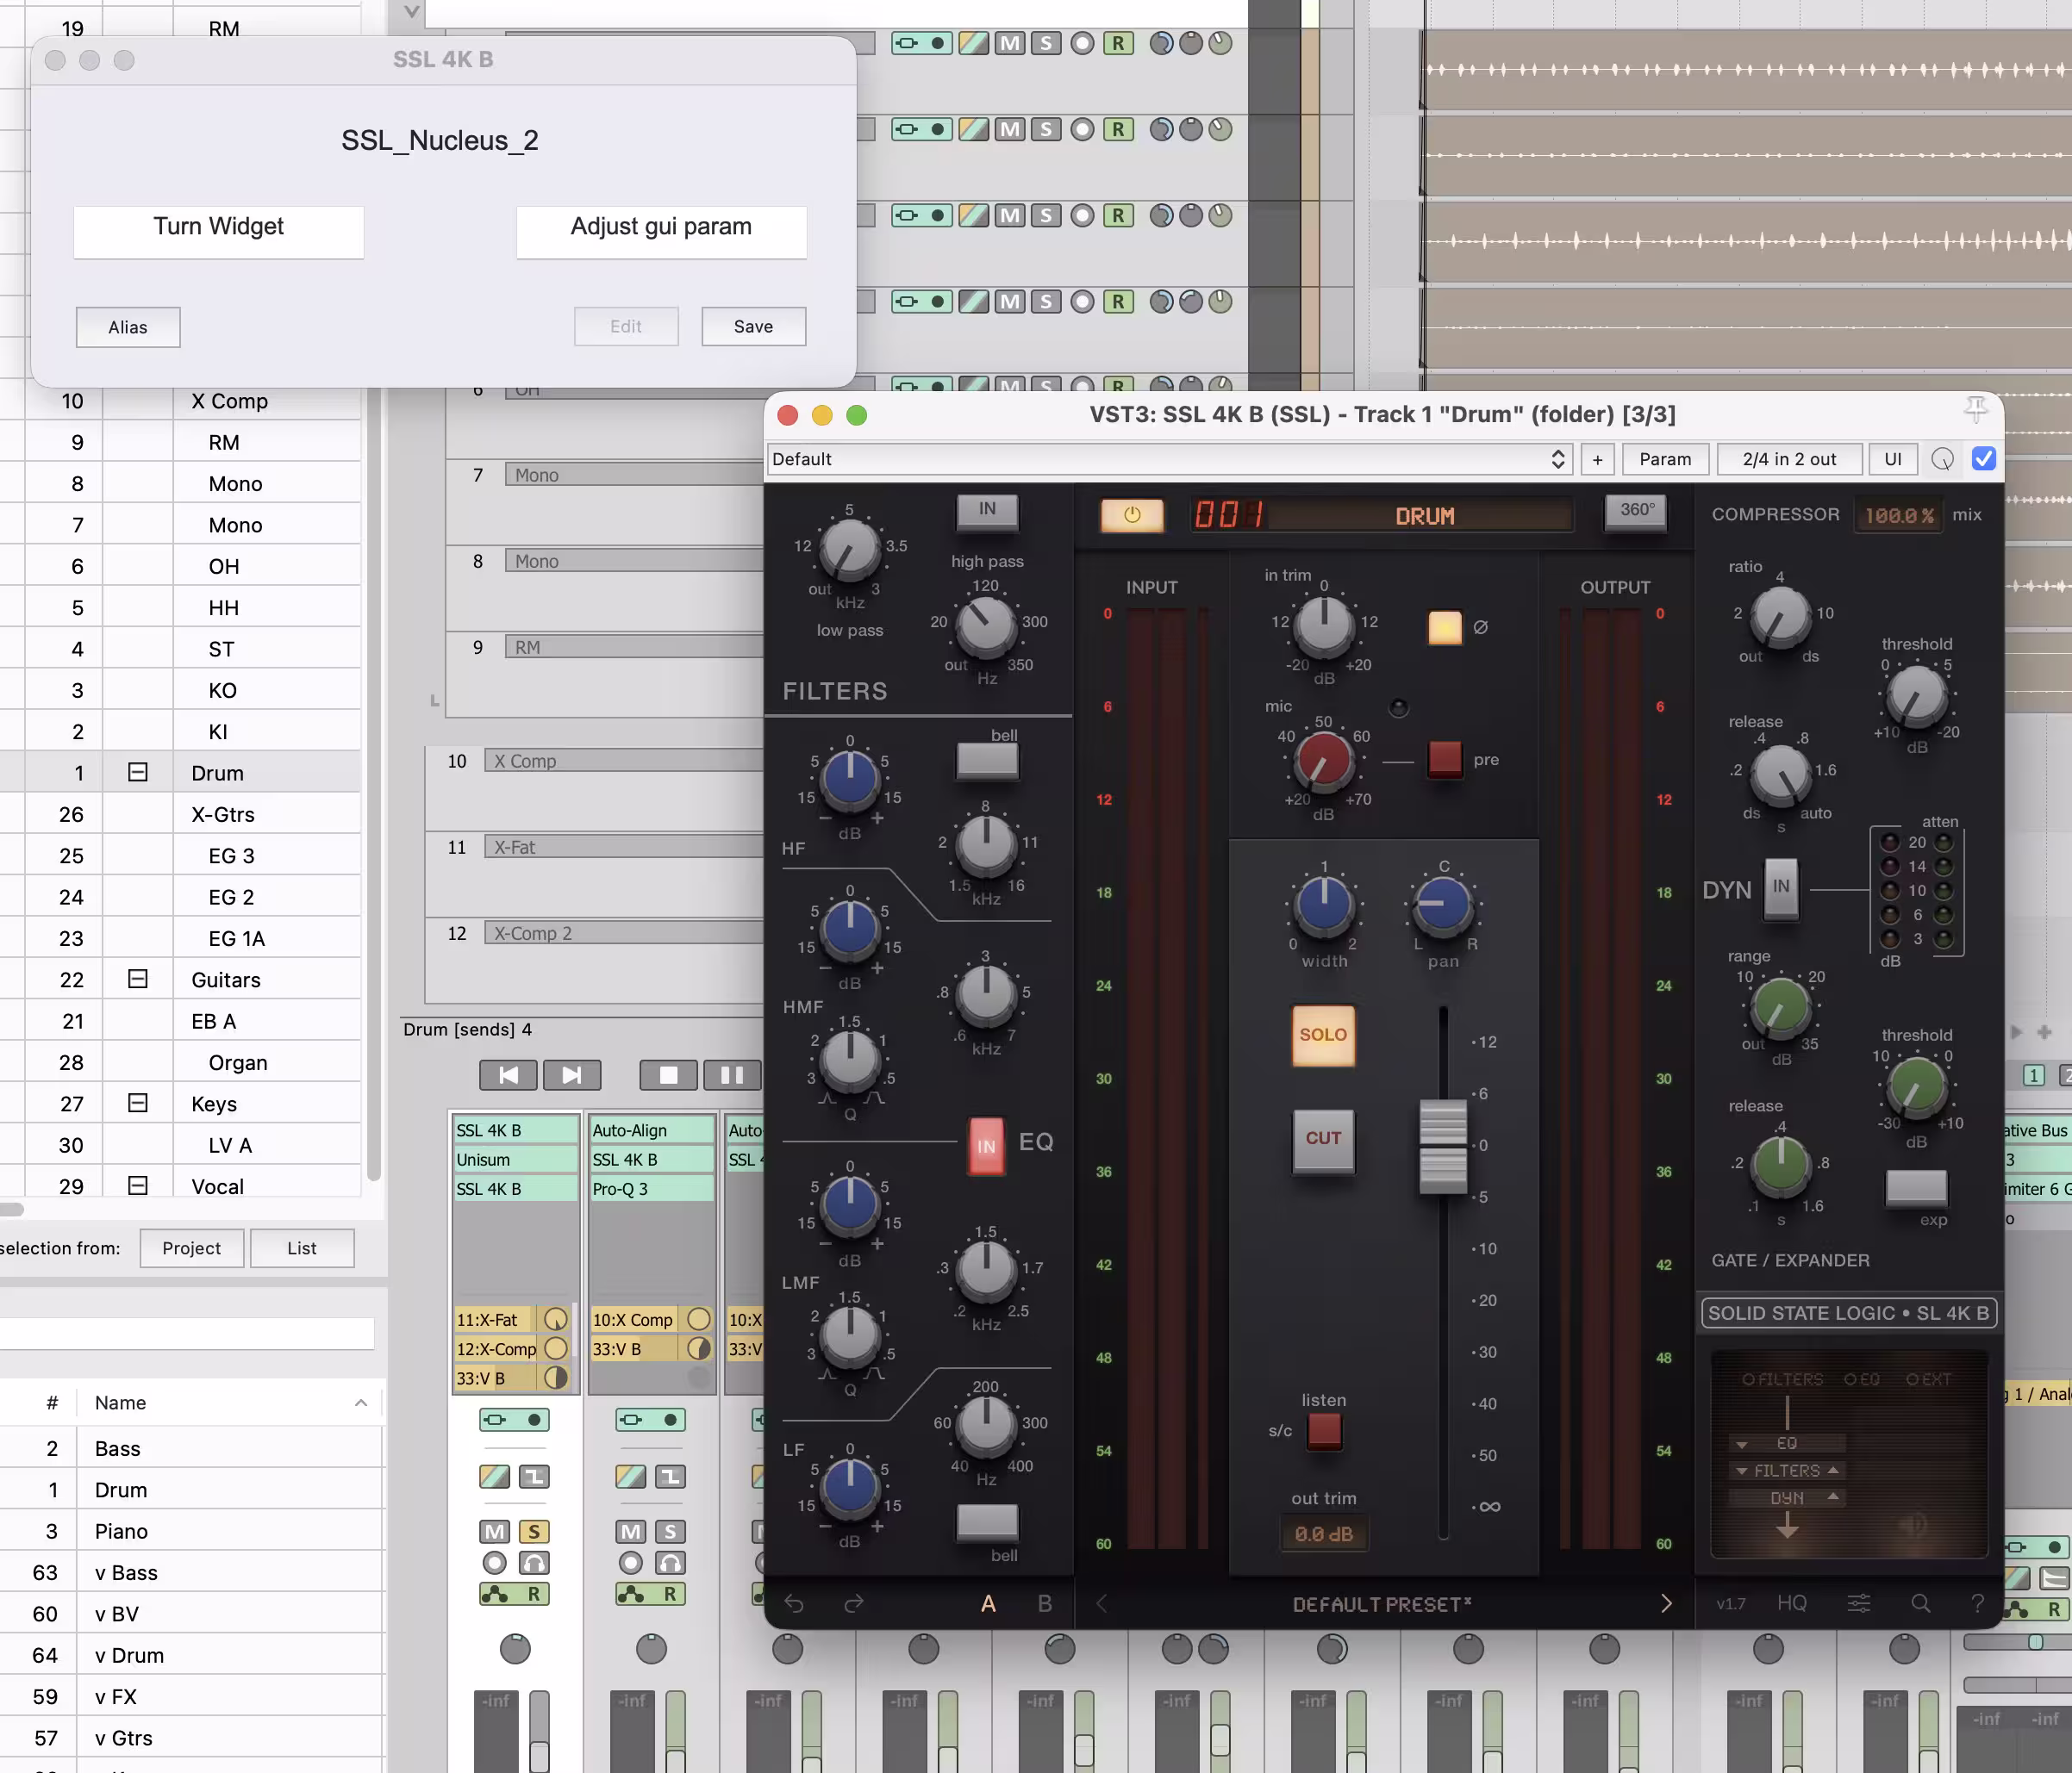2072x1773 pixels.
Task: Click go to next marker transport icon
Action: click(x=571, y=1074)
